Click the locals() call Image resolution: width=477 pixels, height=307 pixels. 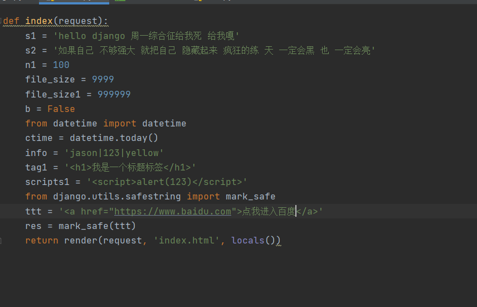(x=253, y=240)
